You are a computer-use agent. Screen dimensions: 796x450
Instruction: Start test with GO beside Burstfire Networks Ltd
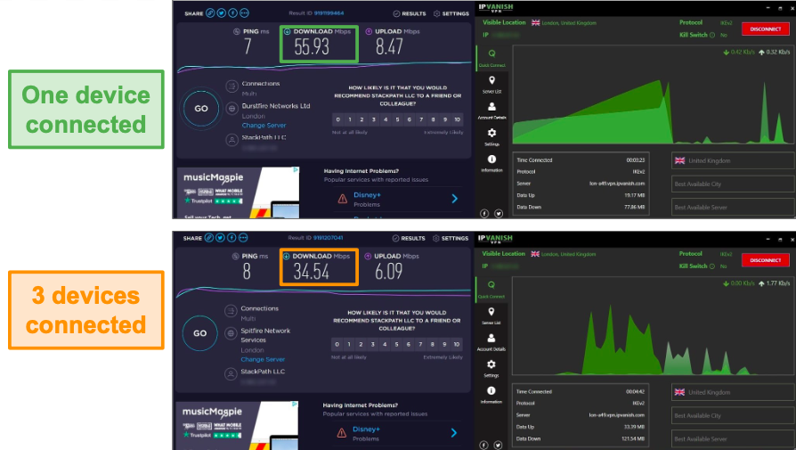click(201, 108)
